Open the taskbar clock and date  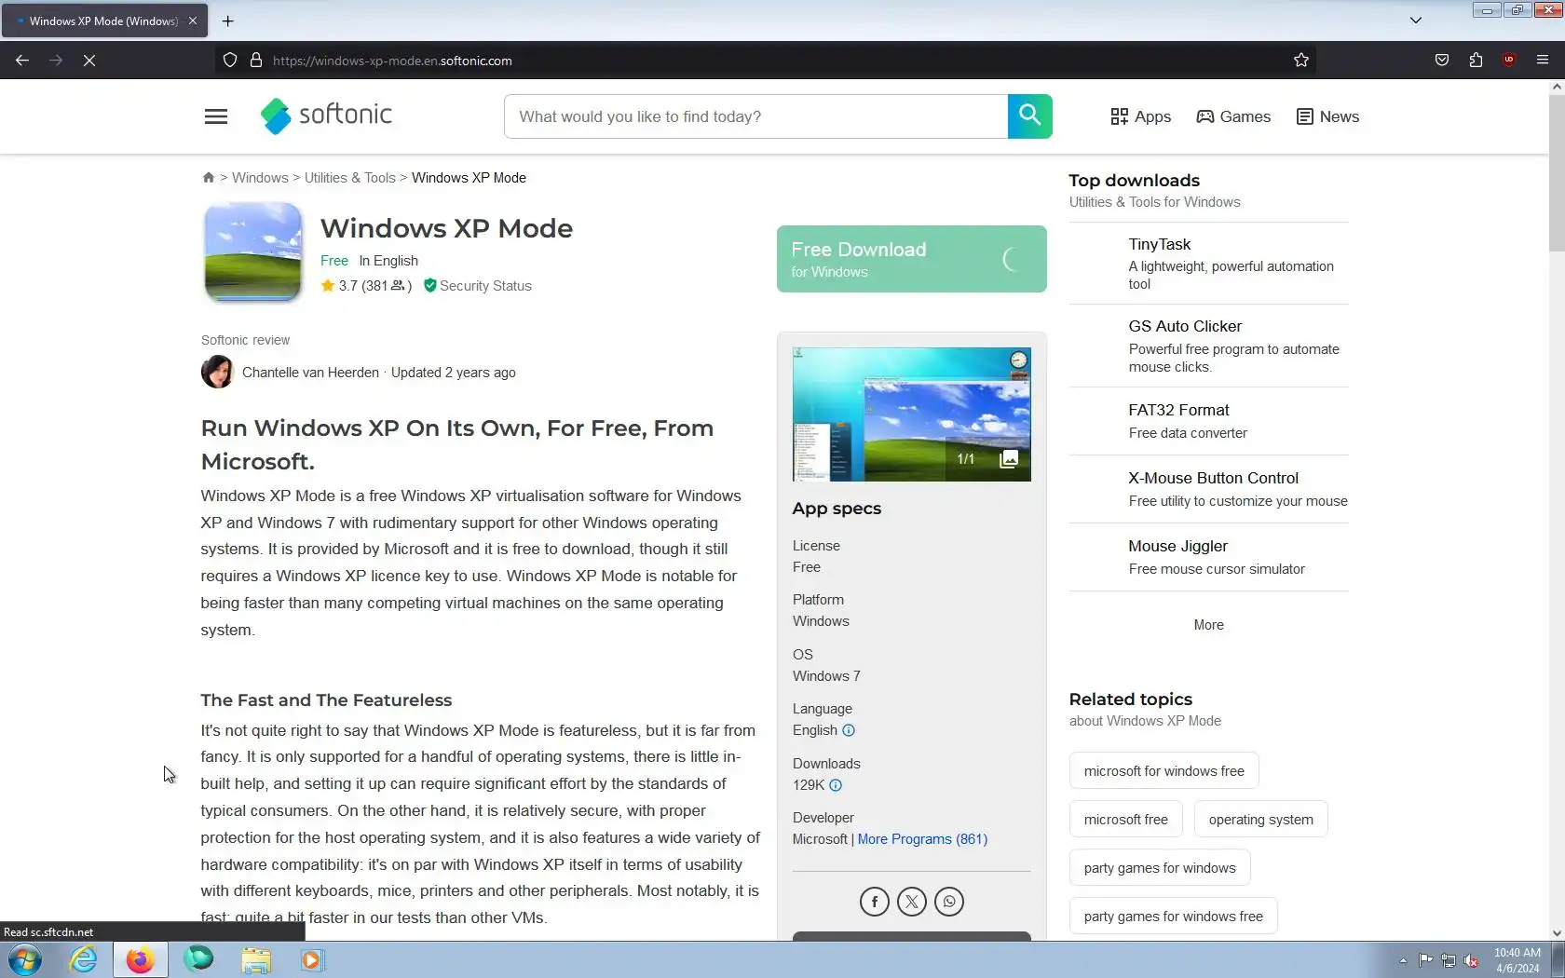tap(1517, 960)
